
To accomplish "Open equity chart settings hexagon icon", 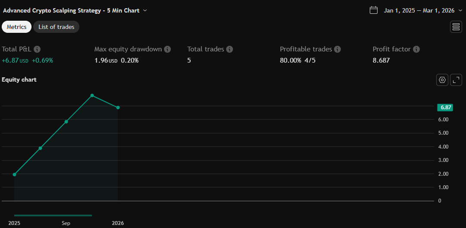I will [442, 80].
